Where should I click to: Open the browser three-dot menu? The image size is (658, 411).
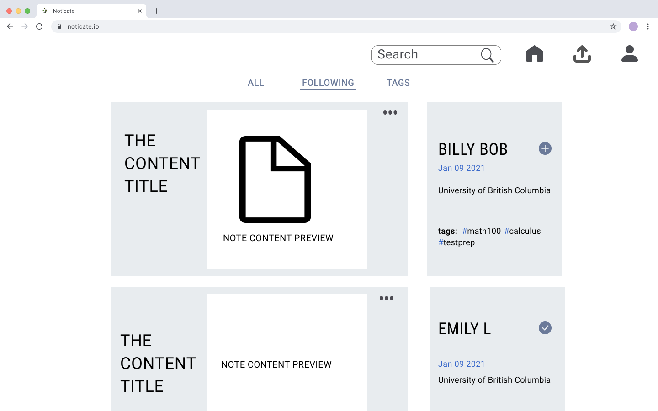point(648,26)
